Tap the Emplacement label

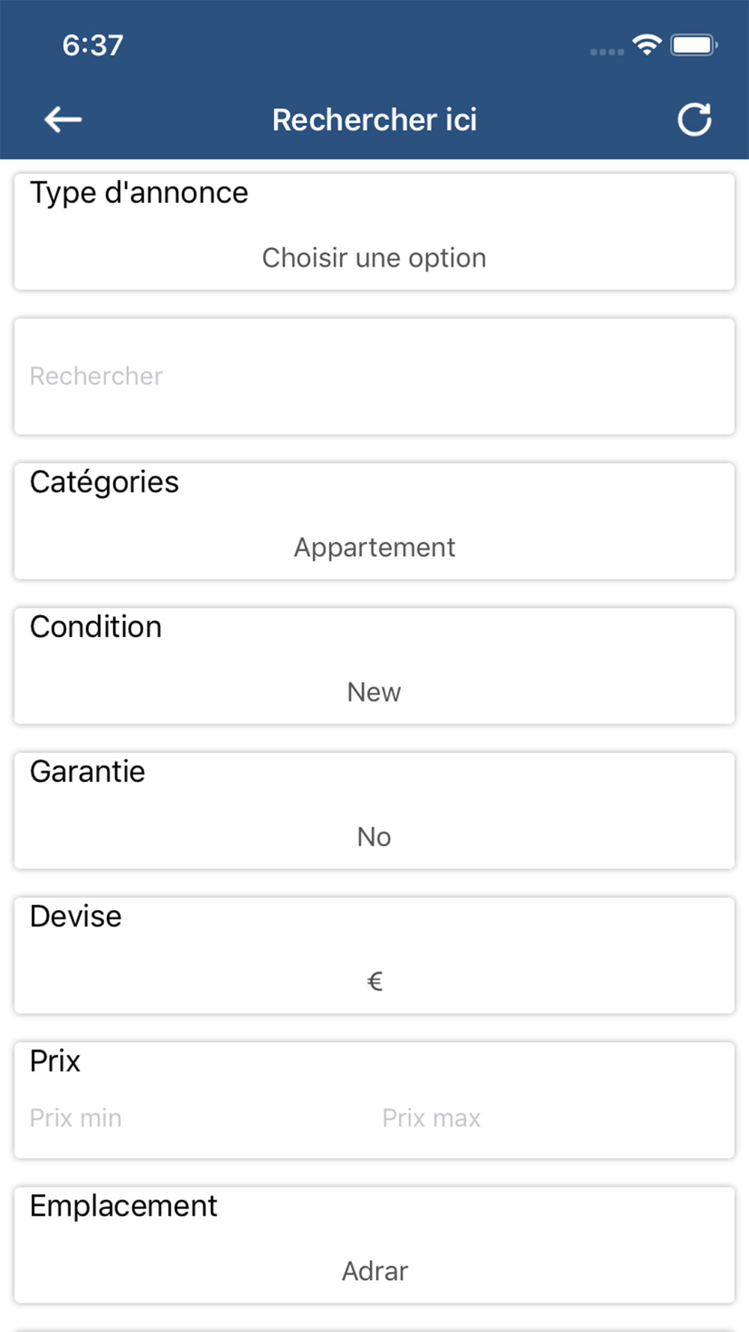click(124, 1206)
